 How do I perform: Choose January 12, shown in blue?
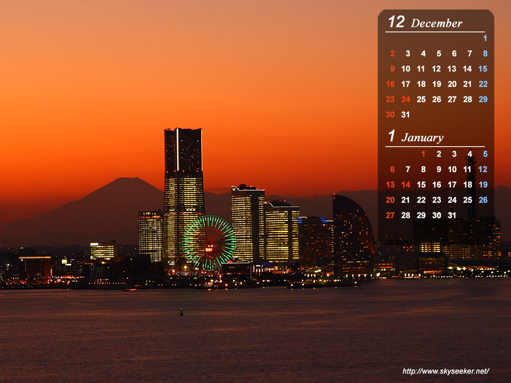(x=483, y=170)
